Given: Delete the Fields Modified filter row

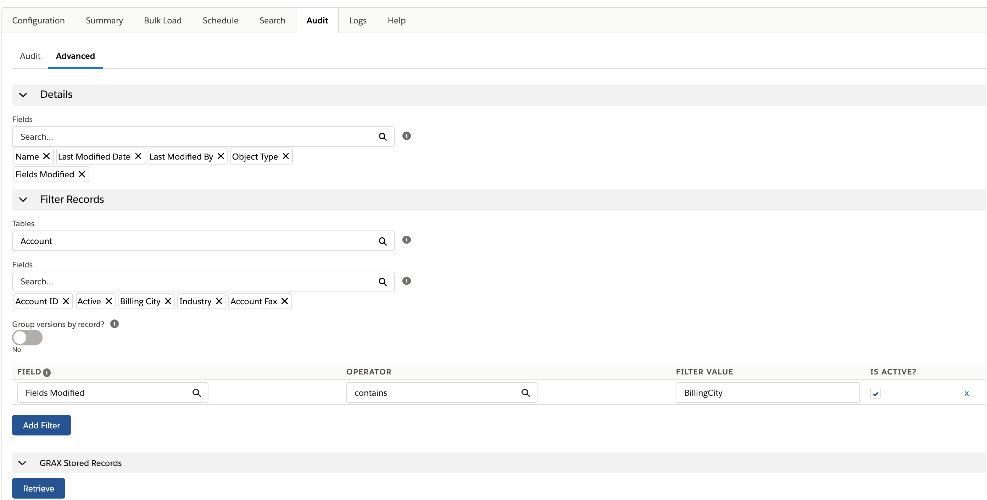Looking at the screenshot, I should (966, 393).
